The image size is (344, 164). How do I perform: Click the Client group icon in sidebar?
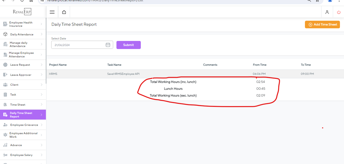[5, 85]
